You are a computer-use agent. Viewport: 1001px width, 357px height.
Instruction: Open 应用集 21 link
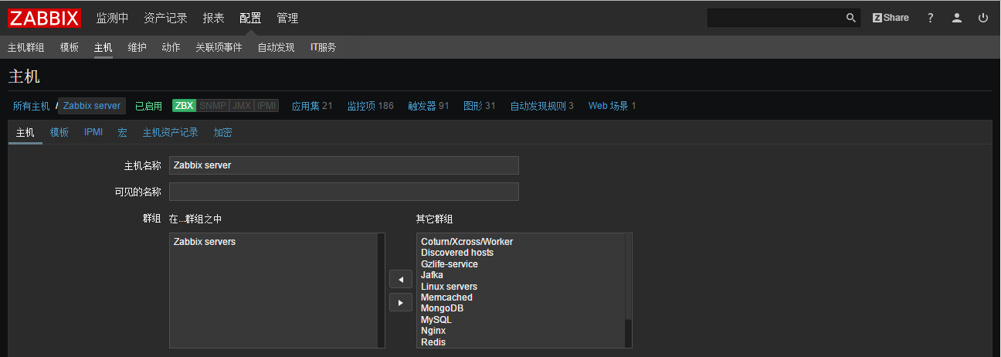point(312,106)
